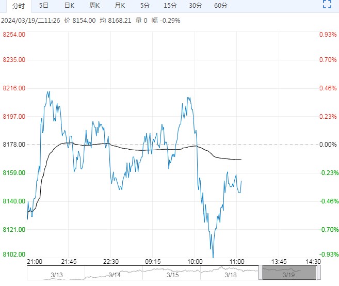The image size is (339, 286).
Task: Select the 日K daily candlestick tab
Action: pos(69,6)
